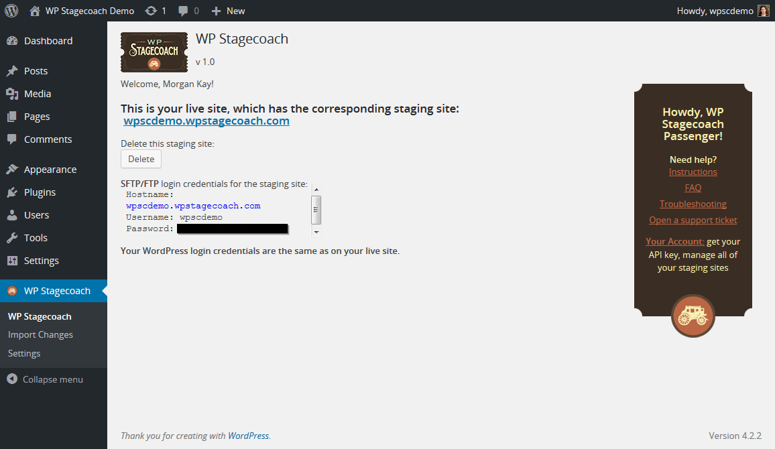Click the WordPress logo in admin bar
This screenshot has width=775, height=449.
point(11,11)
